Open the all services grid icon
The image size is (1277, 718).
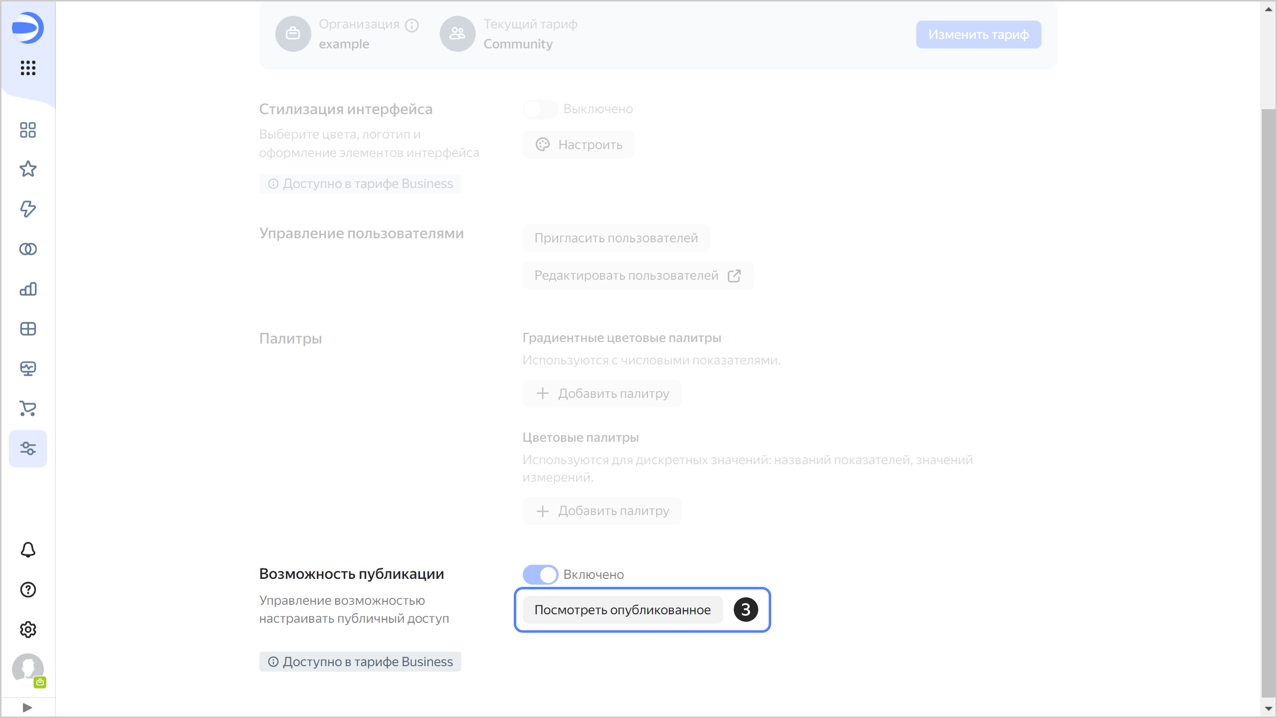(28, 68)
